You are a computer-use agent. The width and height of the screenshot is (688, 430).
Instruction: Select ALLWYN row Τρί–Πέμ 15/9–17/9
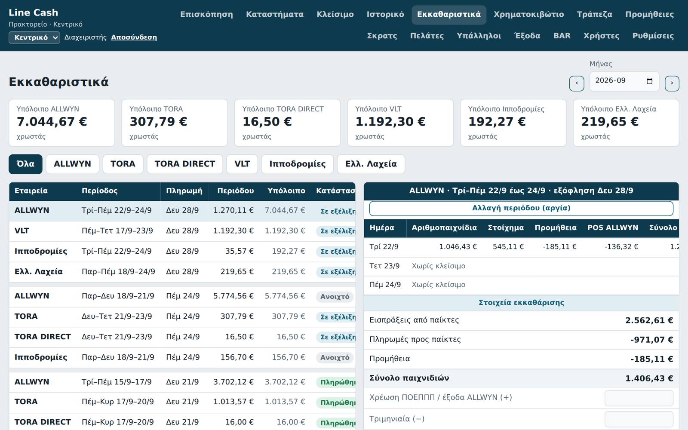[182, 382]
